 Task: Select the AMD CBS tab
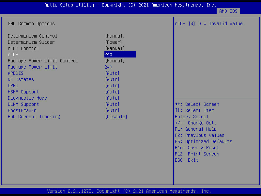(x=228, y=11)
